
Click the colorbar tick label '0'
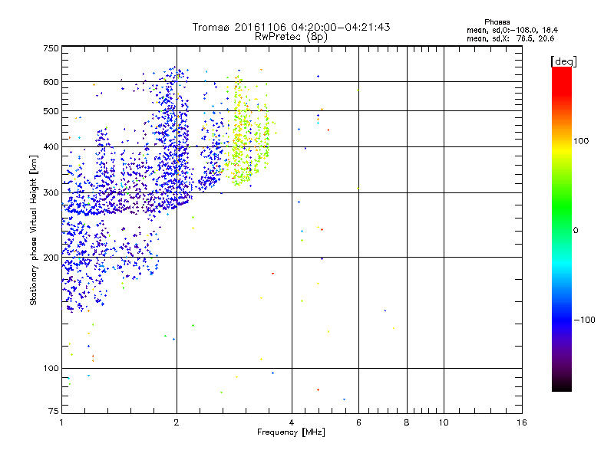pyautogui.click(x=576, y=231)
